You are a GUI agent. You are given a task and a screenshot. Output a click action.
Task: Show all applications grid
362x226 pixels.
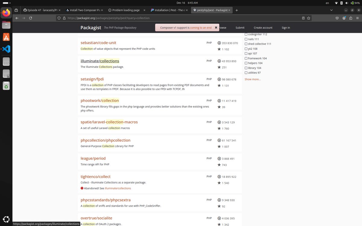tap(6, 219)
